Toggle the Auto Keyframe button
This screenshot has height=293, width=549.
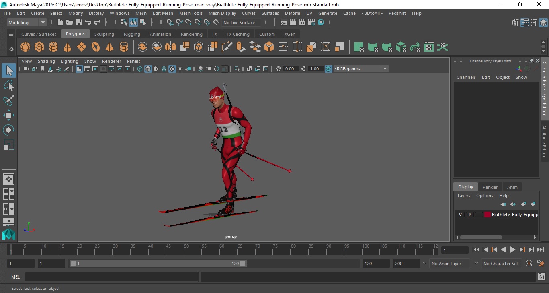coord(529,264)
